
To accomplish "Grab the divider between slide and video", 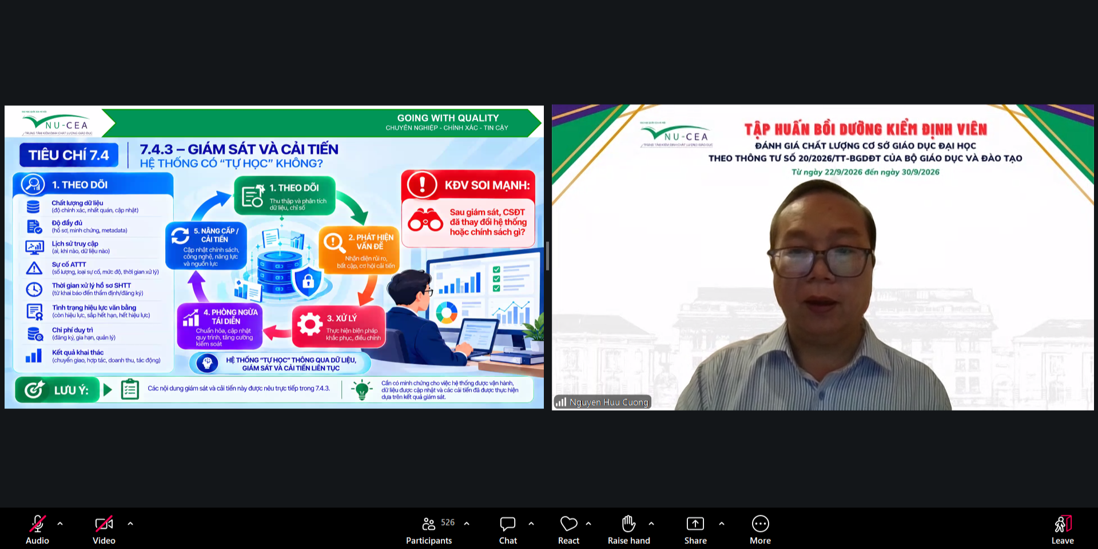I will 548,256.
